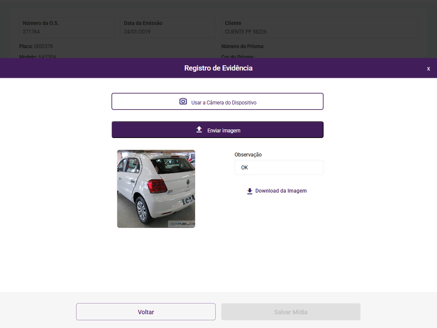437x328 pixels.
Task: Click 'Enviar imagem' button text
Action: click(224, 131)
